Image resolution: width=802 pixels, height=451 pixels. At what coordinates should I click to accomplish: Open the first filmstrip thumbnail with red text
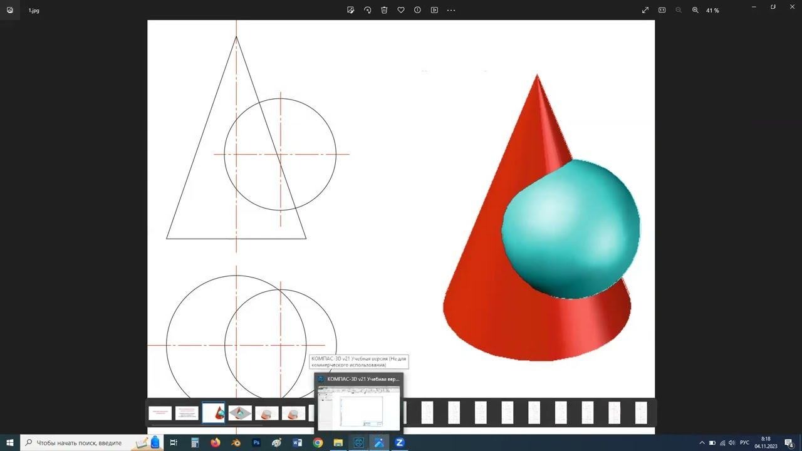160,413
